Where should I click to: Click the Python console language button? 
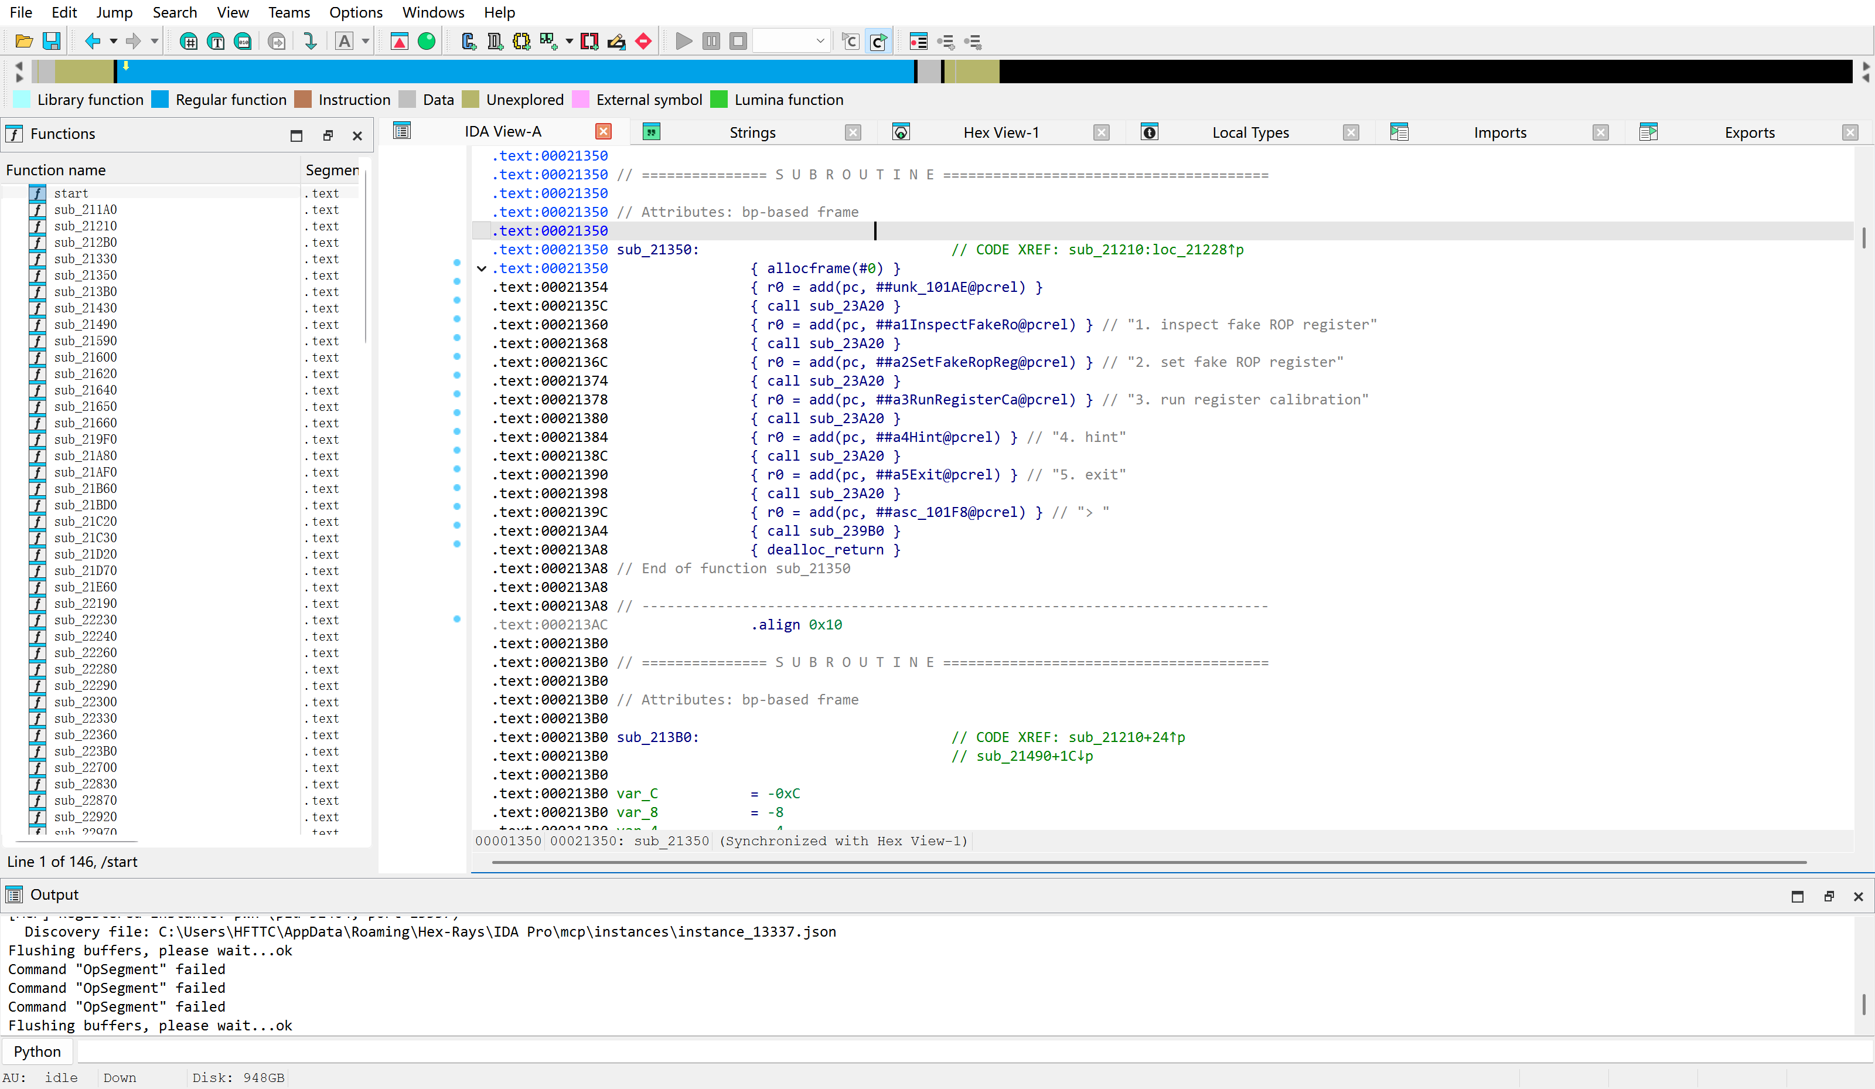(x=37, y=1051)
